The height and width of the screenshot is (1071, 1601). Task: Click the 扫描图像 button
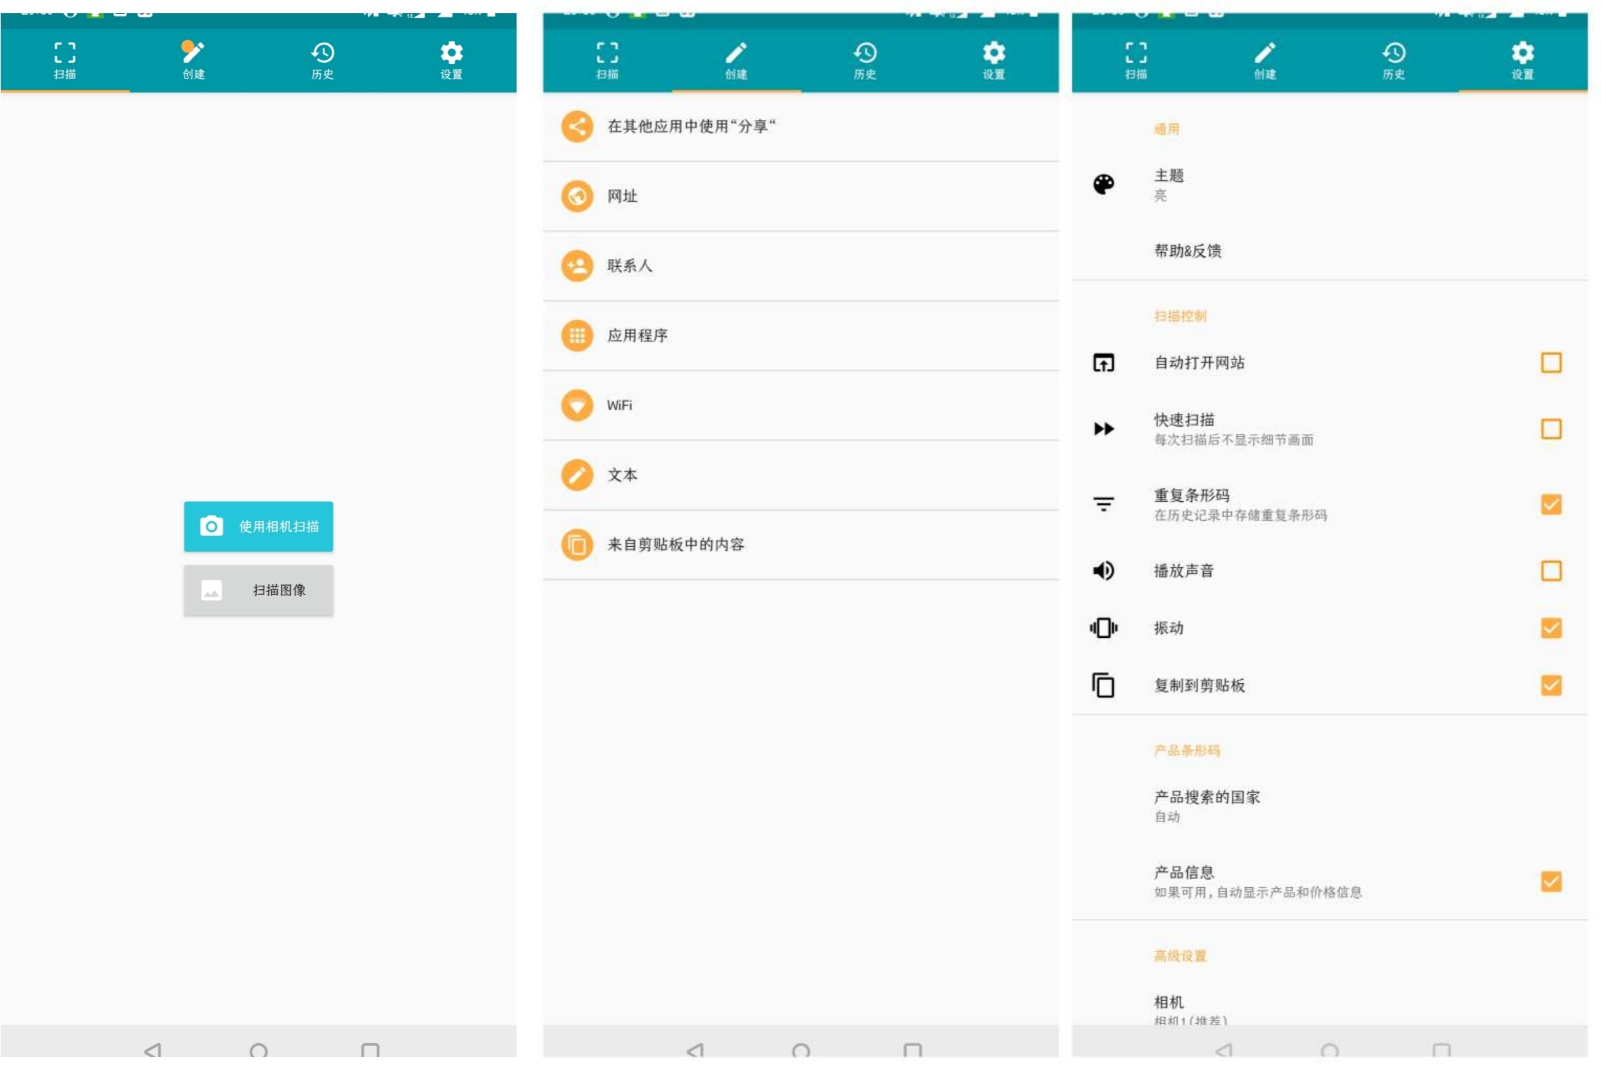258,589
